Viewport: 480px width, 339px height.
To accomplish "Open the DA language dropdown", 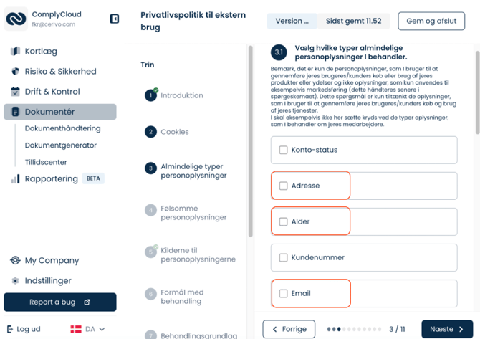I will (x=87, y=329).
